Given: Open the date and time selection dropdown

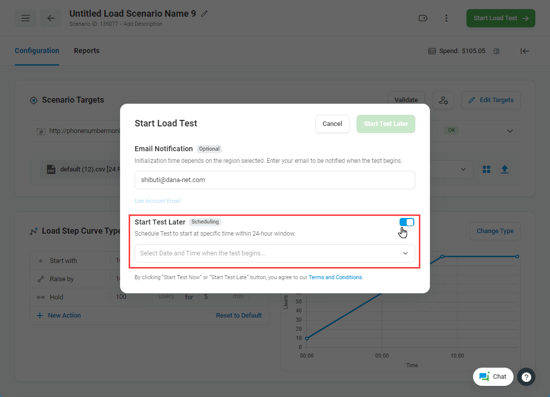Looking at the screenshot, I should (274, 253).
